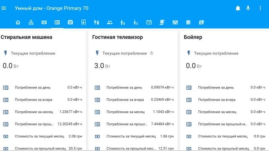
Task: Click the lightning icon in Гостиная телевизор card
Action: coord(97,53)
